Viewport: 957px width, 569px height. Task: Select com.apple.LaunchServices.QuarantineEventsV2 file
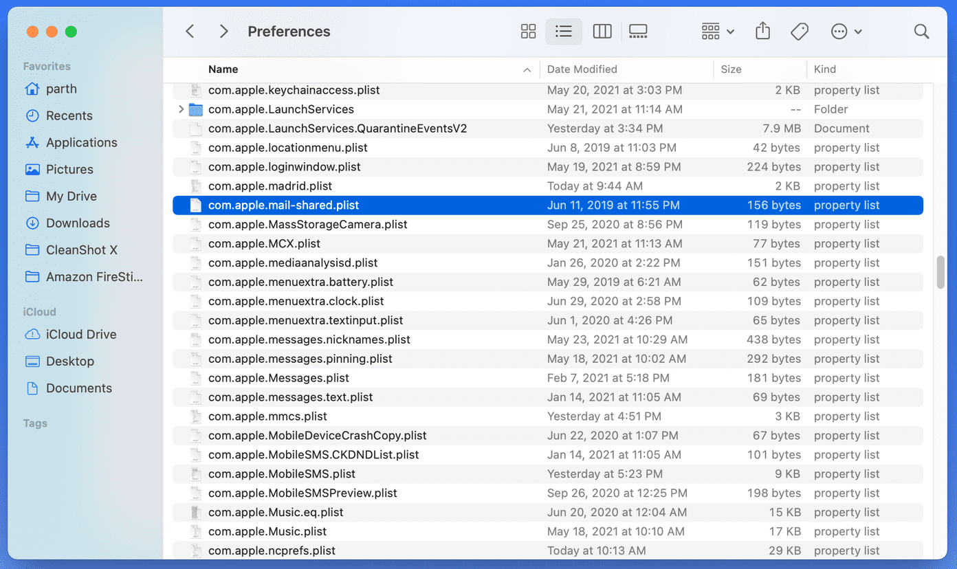(548, 129)
